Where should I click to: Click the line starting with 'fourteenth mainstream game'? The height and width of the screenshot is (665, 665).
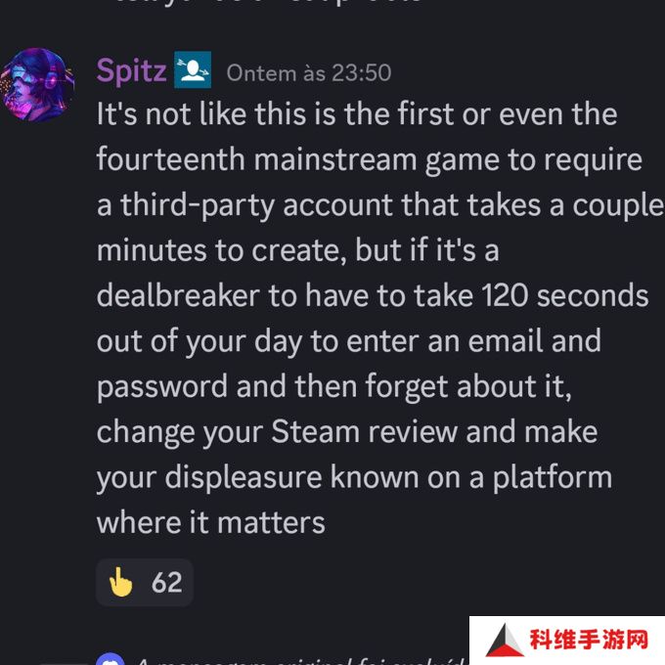(370, 159)
